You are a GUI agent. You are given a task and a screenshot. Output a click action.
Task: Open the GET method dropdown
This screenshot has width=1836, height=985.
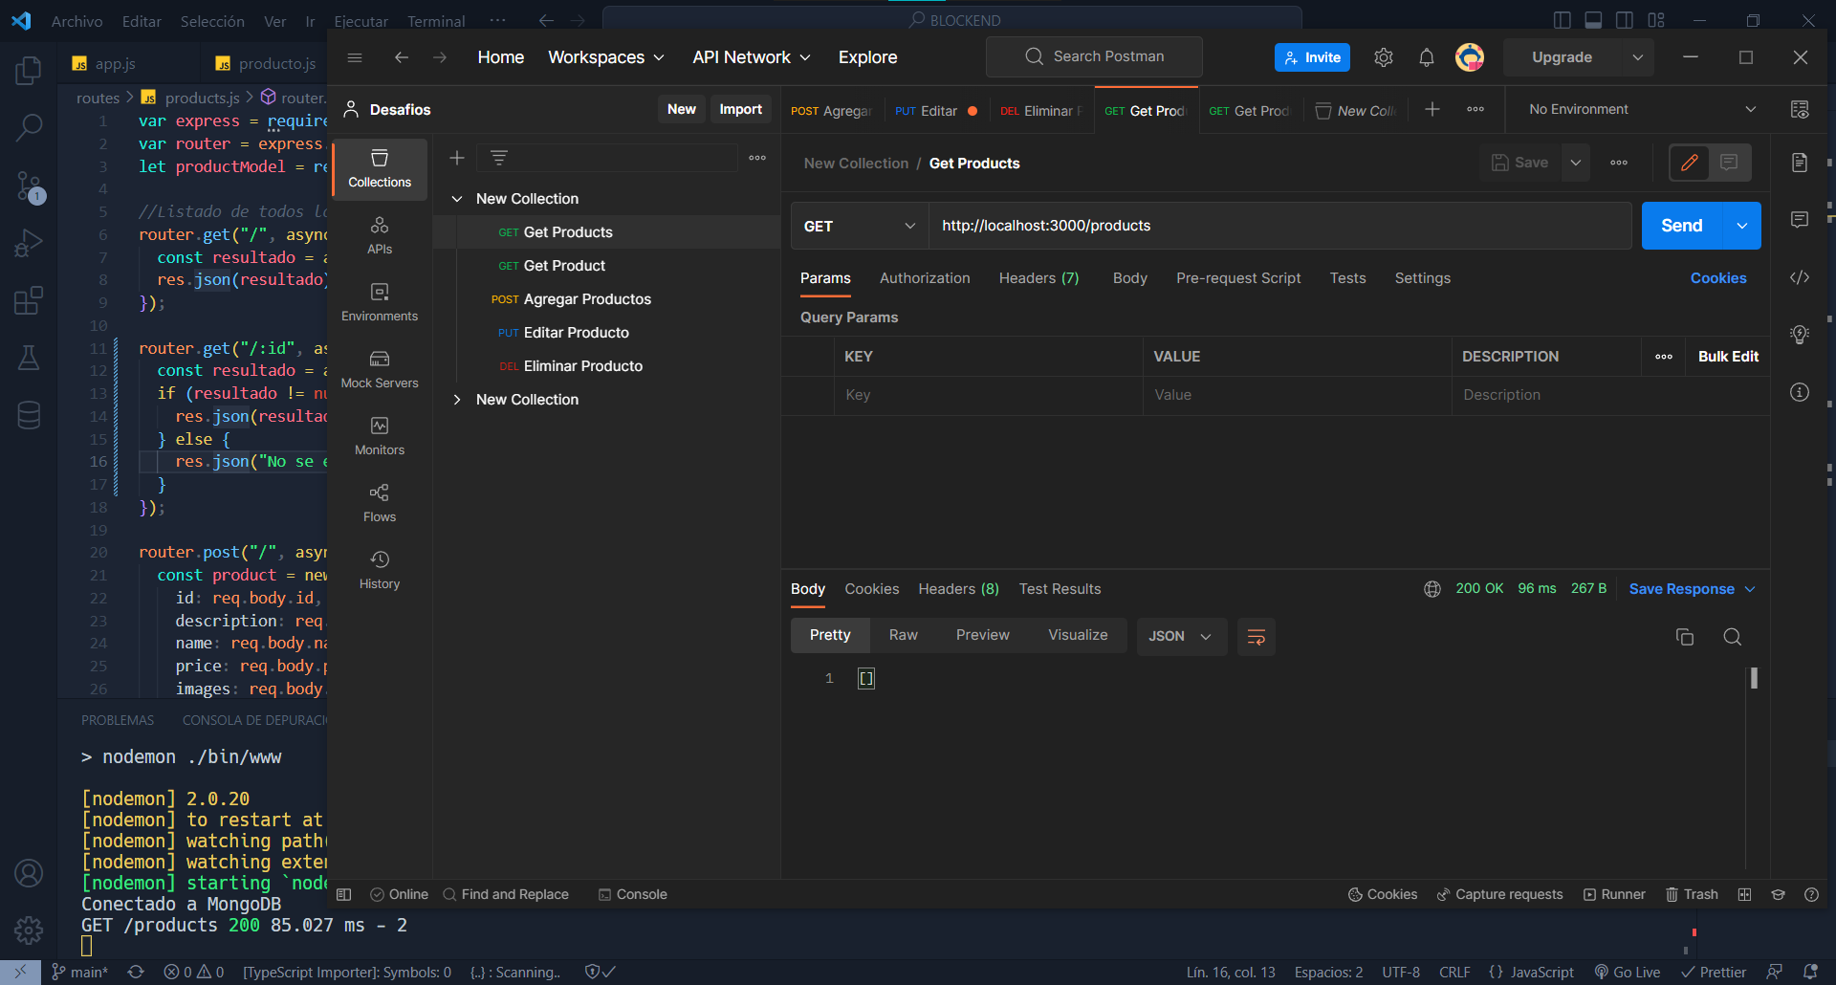[859, 226]
